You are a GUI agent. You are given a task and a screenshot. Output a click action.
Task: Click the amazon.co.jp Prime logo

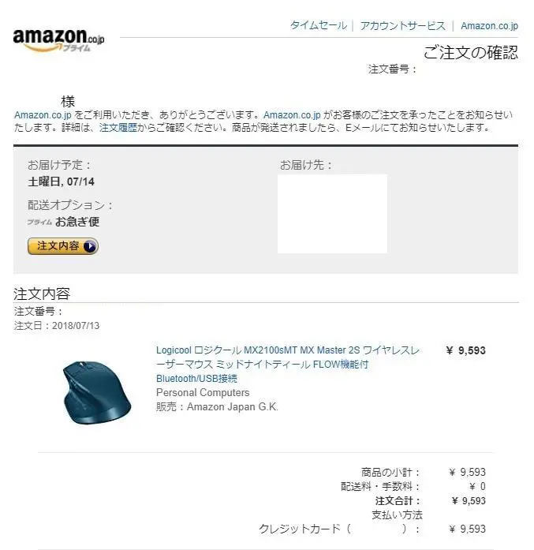[58, 40]
